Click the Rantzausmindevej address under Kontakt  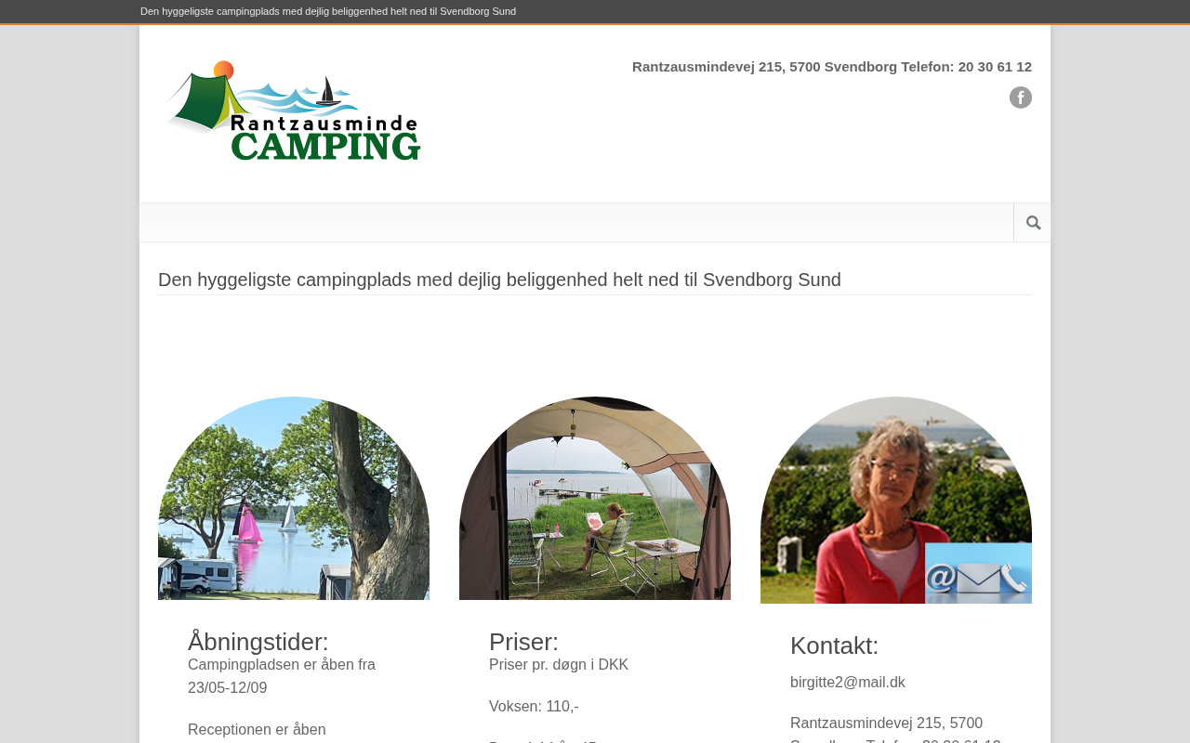pos(886,723)
